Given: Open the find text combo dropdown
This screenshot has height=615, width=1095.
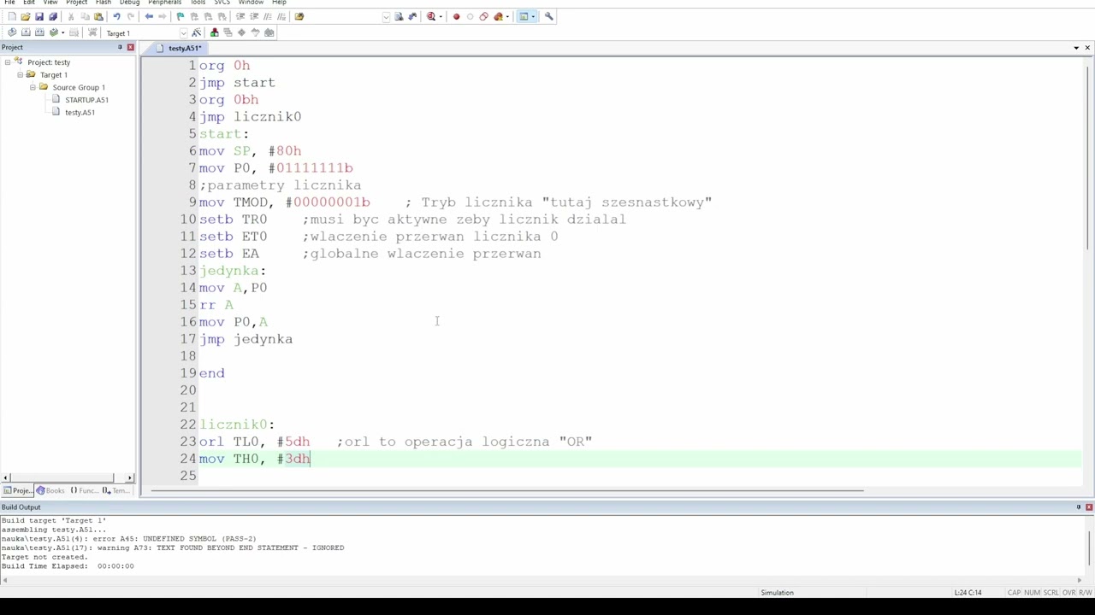Looking at the screenshot, I should coord(387,16).
